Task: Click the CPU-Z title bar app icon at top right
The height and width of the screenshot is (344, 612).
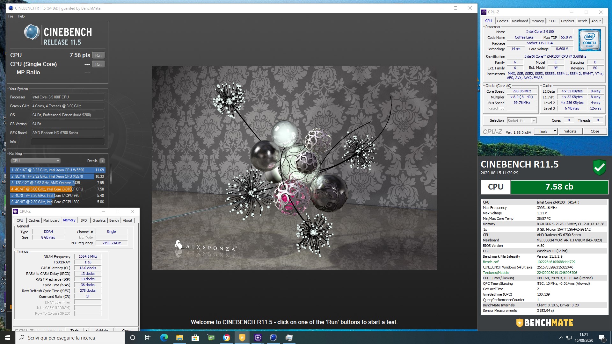Action: click(484, 12)
